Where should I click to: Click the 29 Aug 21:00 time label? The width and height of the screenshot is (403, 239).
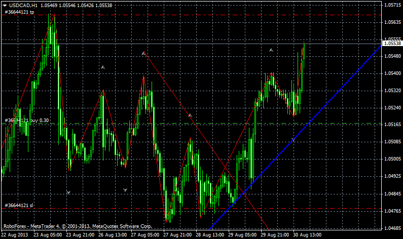pyautogui.click(x=274, y=235)
